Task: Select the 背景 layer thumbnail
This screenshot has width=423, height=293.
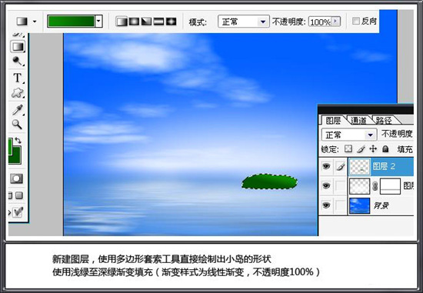Action: click(x=360, y=206)
